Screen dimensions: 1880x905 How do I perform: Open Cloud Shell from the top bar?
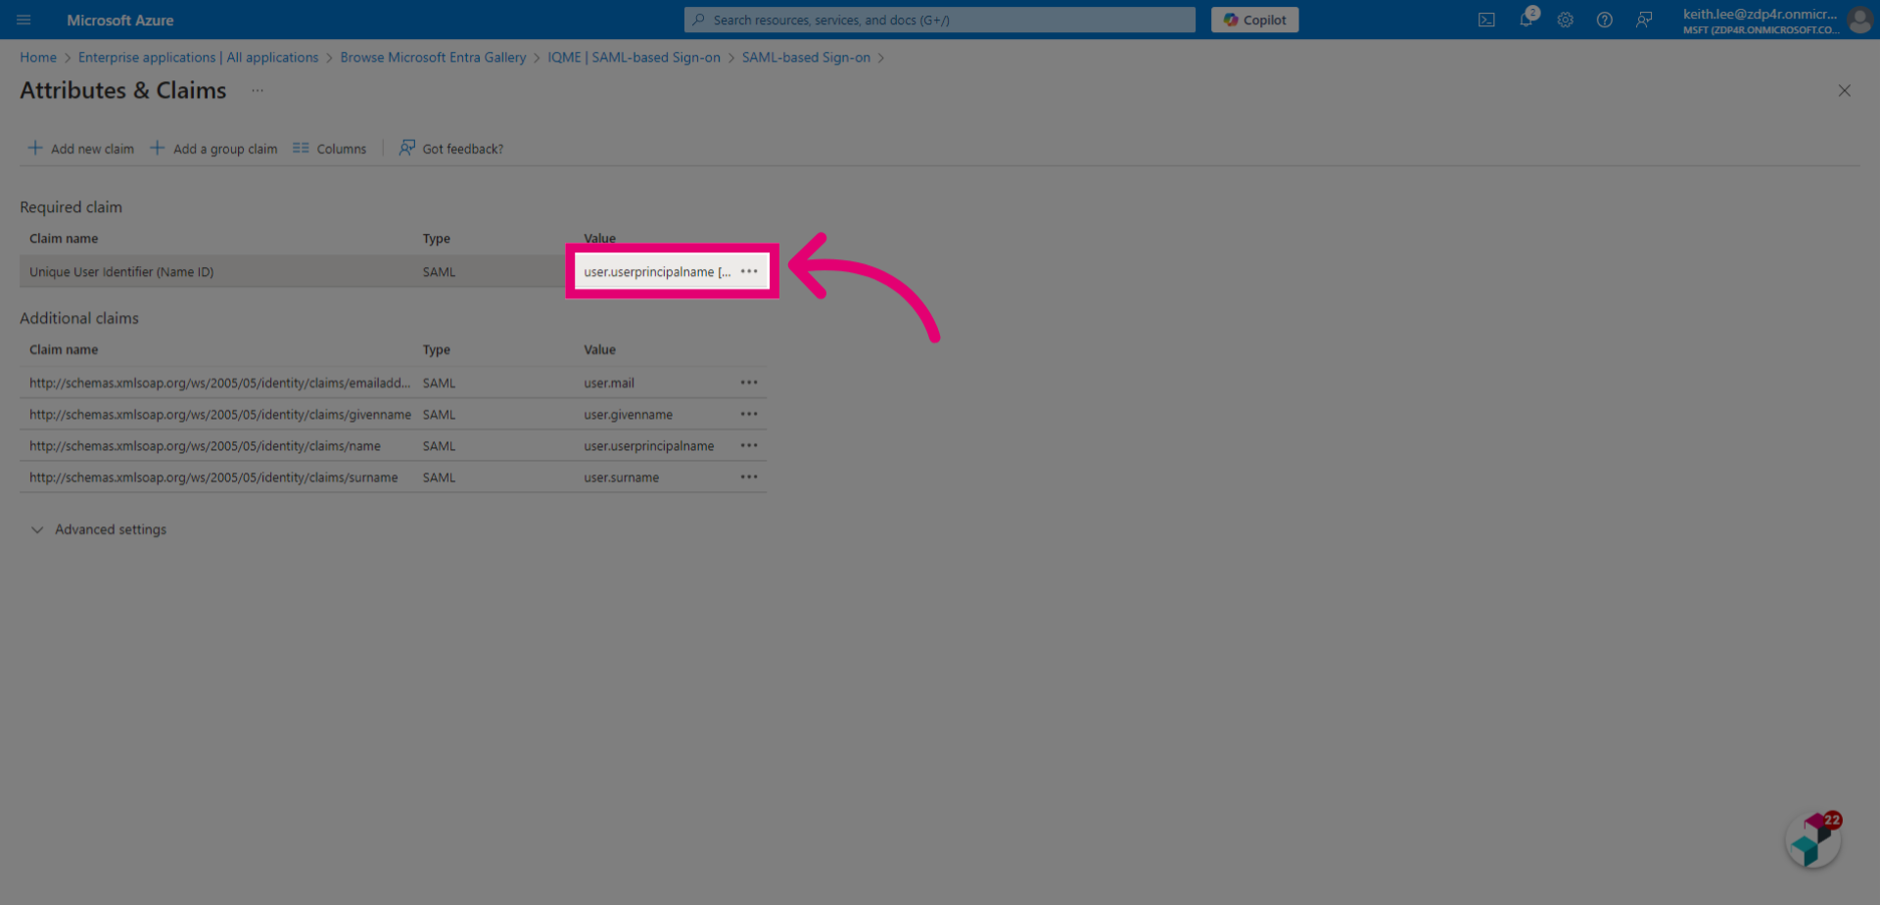click(1486, 20)
